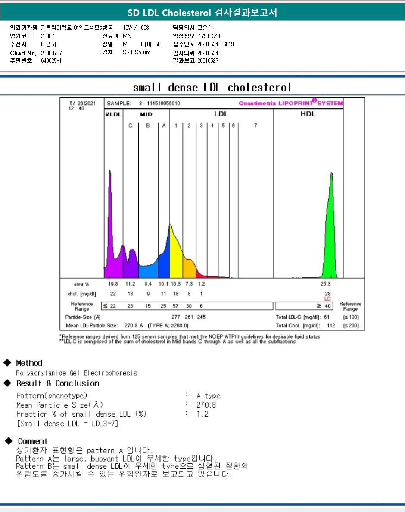The image size is (405, 512).
Task: Click the diamond bullet next to Comment
Action: (x=8, y=441)
